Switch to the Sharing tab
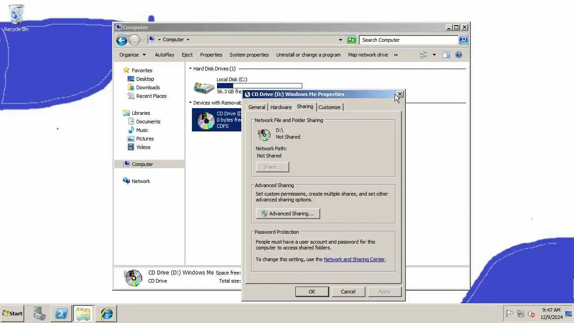Screen dimensions: 574x323 click(305, 107)
